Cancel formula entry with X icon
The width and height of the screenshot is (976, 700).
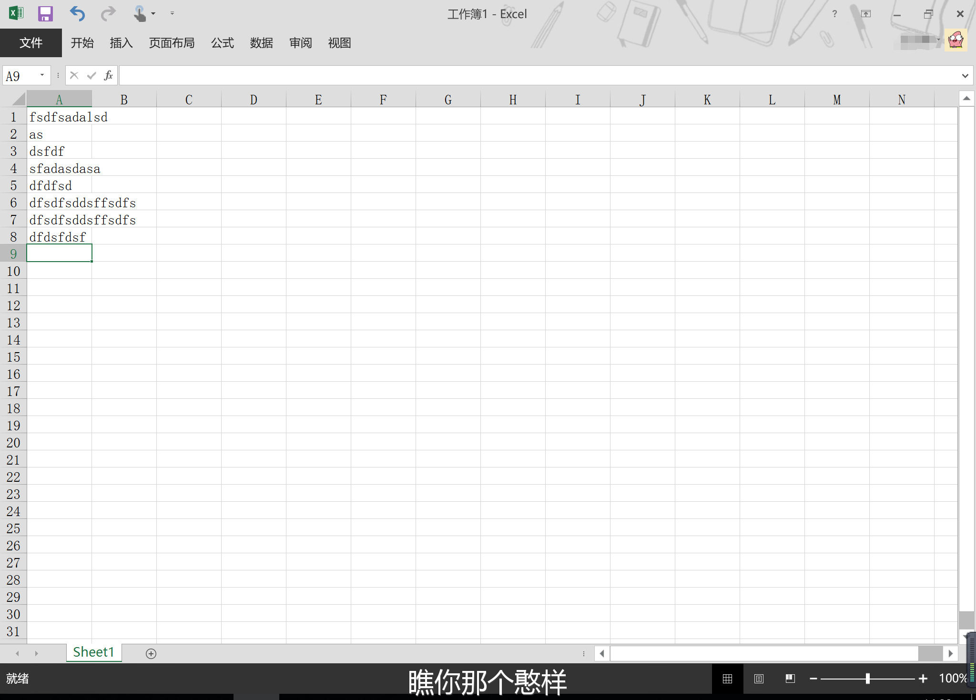click(74, 75)
